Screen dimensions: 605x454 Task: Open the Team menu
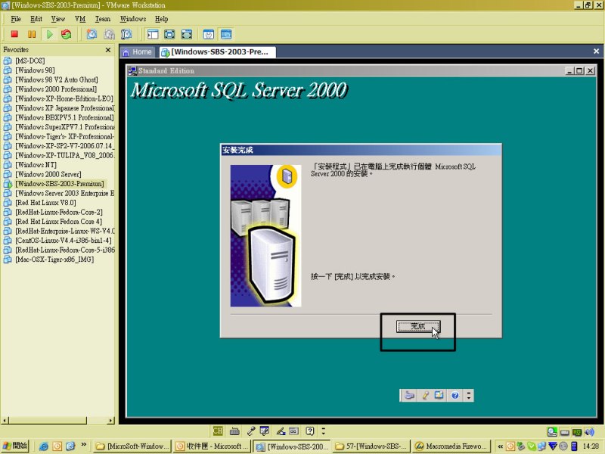(103, 19)
